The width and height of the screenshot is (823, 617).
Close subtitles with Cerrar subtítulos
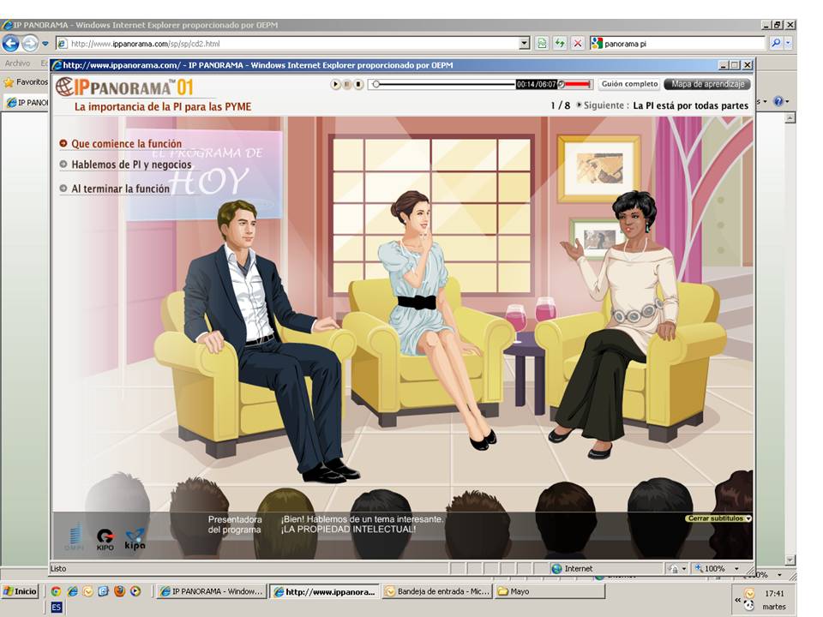(718, 518)
